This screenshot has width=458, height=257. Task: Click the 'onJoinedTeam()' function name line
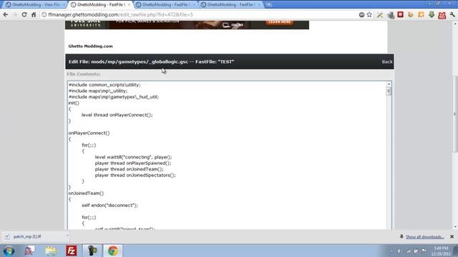[86, 193]
